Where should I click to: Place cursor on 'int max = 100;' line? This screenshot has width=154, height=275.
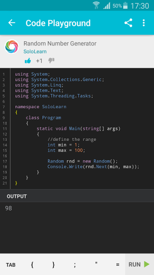[x=66, y=150]
